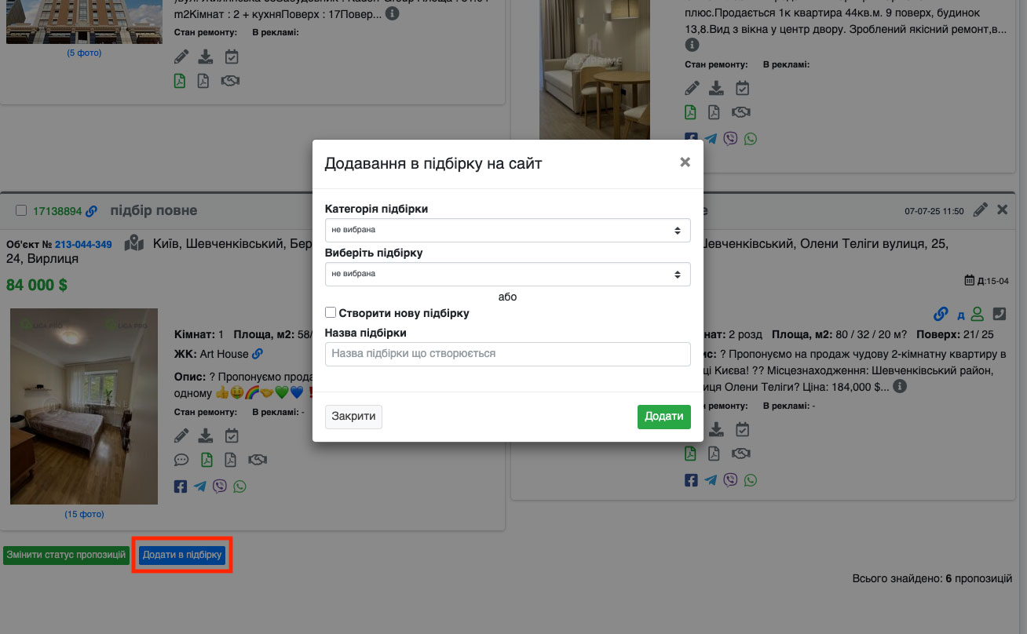This screenshot has height=634, width=1027.
Task: Click the green user icon in the Олени Теліги card
Action: pyautogui.click(x=978, y=314)
